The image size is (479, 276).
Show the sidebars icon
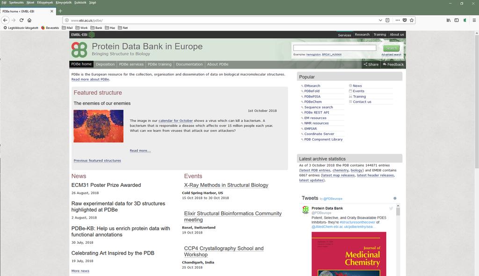(x=457, y=20)
